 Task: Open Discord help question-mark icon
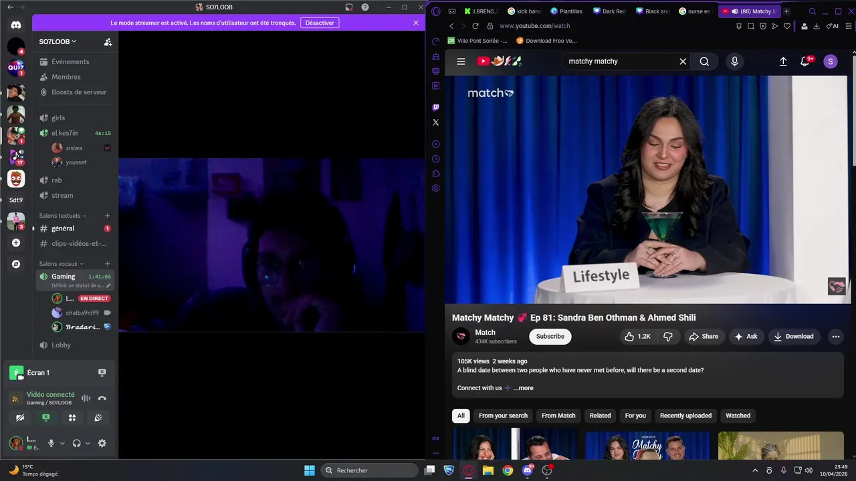pyautogui.click(x=365, y=7)
